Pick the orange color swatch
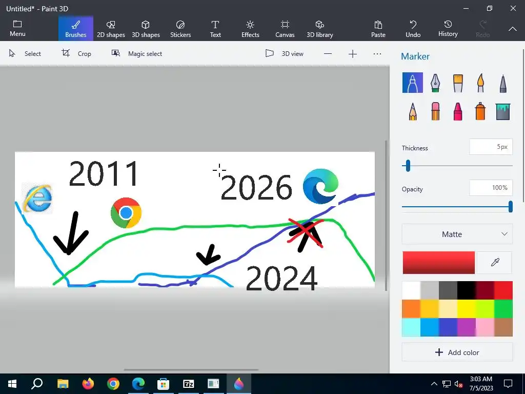Viewport: 525px width, 394px height. coord(411,308)
